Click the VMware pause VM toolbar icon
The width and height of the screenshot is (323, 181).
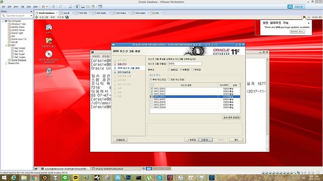[x=43, y=7]
